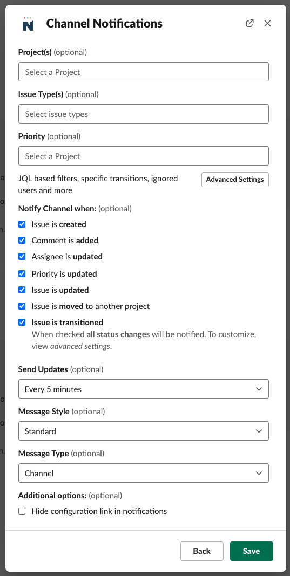Open the modal in a new window
Image resolution: width=290 pixels, height=576 pixels.
pyautogui.click(x=249, y=24)
